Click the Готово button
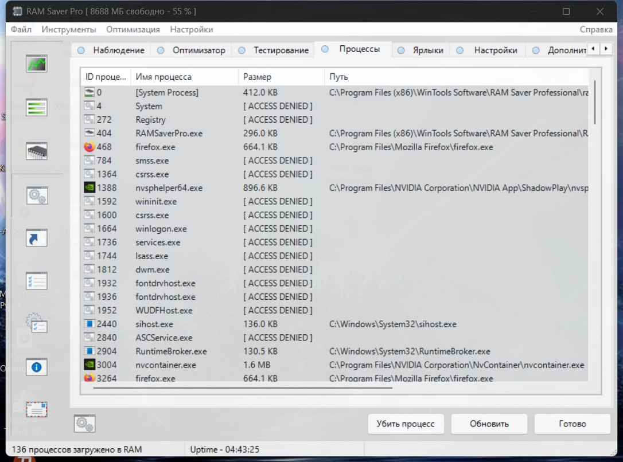623x462 pixels. pyautogui.click(x=572, y=424)
